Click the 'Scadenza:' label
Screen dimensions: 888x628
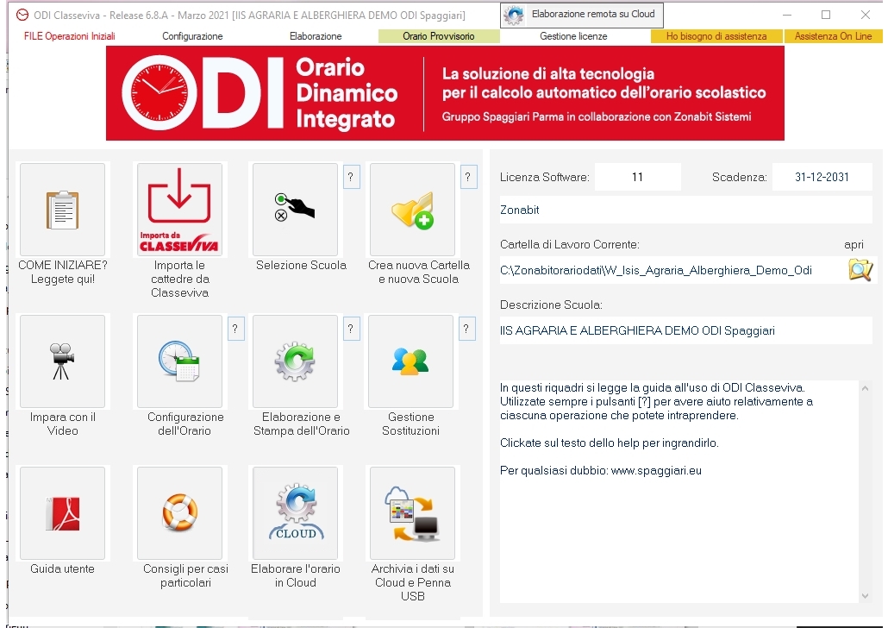click(x=739, y=178)
